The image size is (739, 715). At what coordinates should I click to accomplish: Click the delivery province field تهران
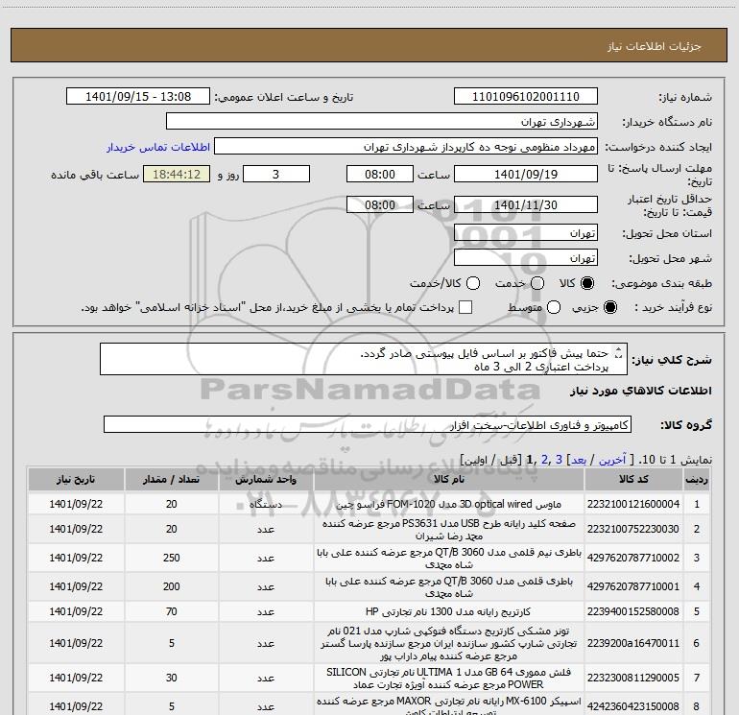(526, 232)
